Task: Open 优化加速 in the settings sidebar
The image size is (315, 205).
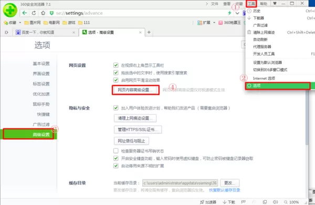Action: [41, 94]
